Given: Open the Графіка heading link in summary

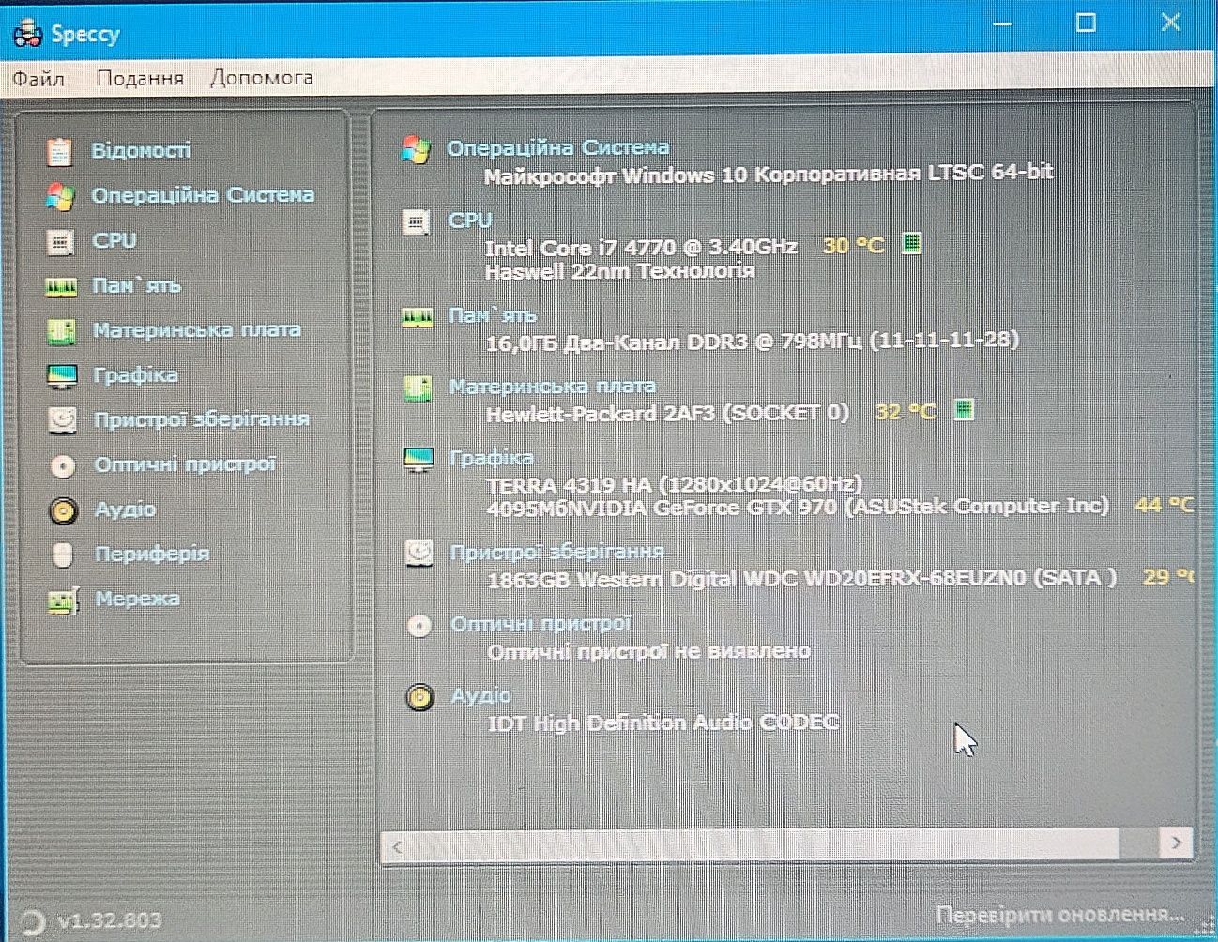Looking at the screenshot, I should (x=492, y=458).
